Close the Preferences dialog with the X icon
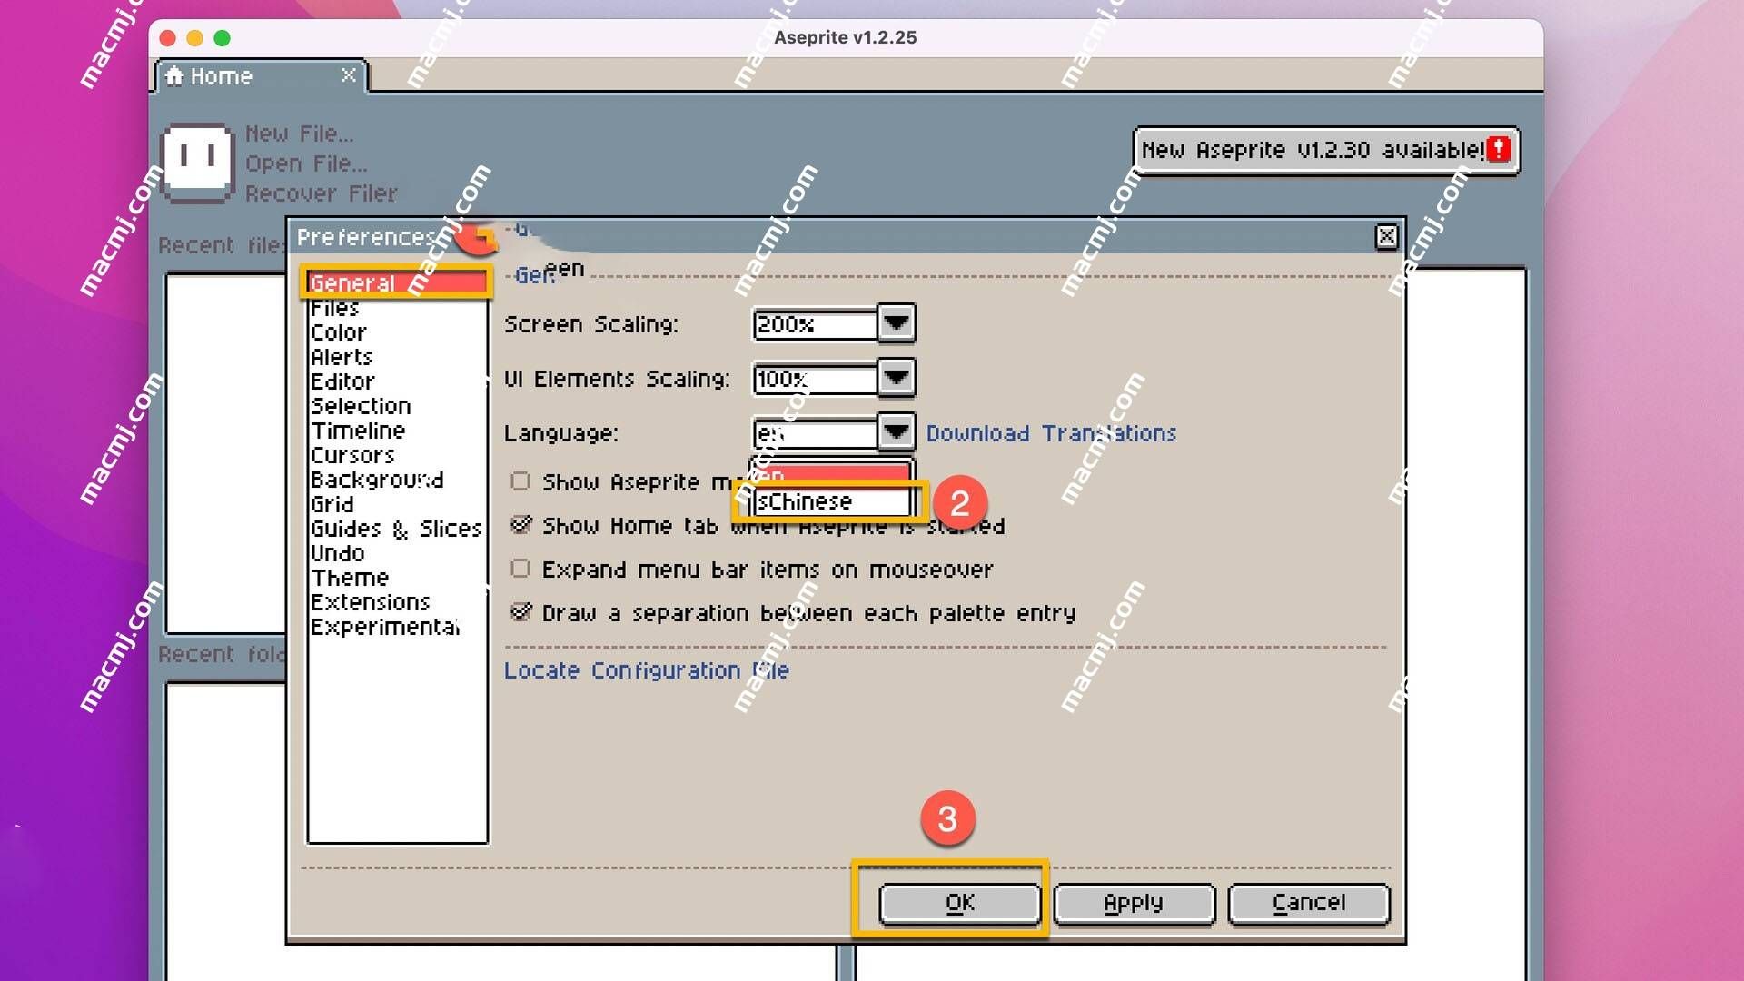 [1386, 237]
